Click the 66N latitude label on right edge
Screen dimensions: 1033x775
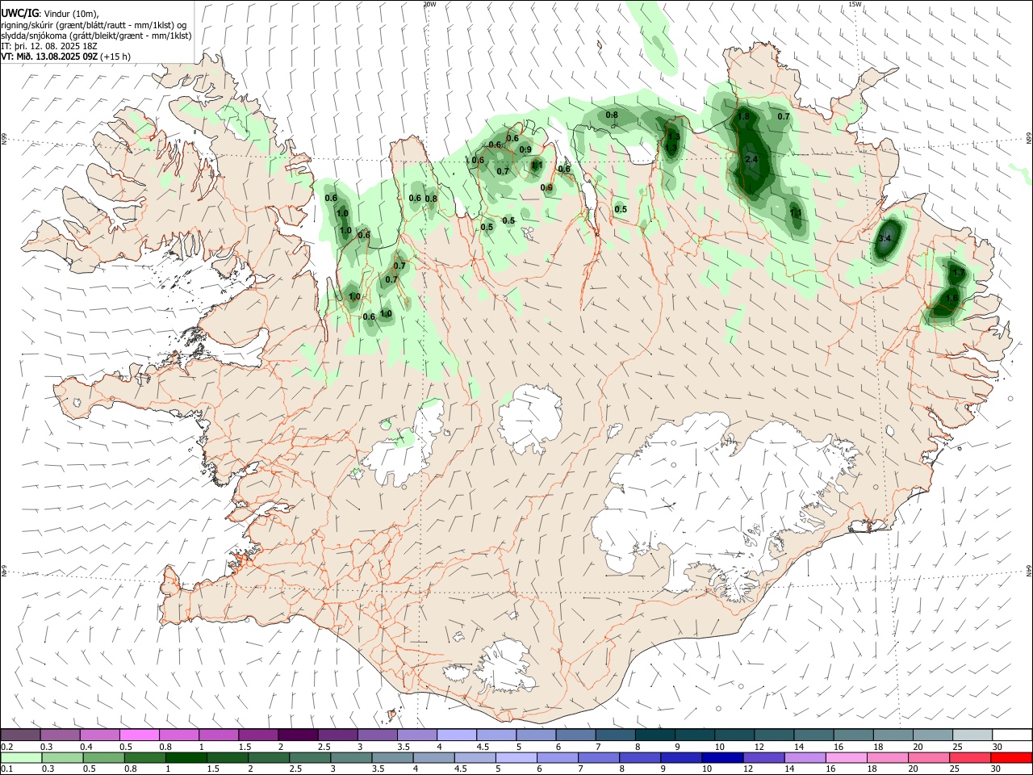point(1029,138)
